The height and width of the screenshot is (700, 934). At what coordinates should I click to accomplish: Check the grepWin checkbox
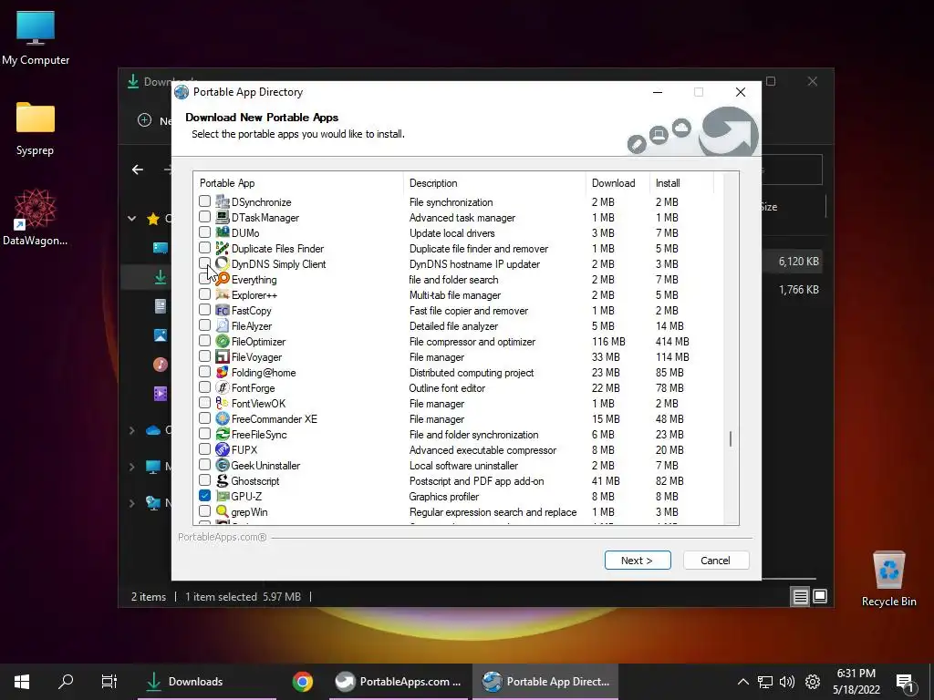point(205,510)
